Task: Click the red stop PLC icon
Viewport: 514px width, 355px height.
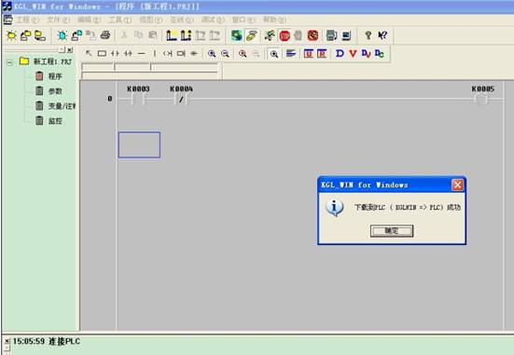Action: [x=285, y=35]
